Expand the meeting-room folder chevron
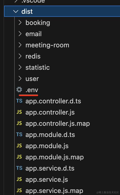The height and width of the screenshot is (195, 120). [x=20, y=45]
